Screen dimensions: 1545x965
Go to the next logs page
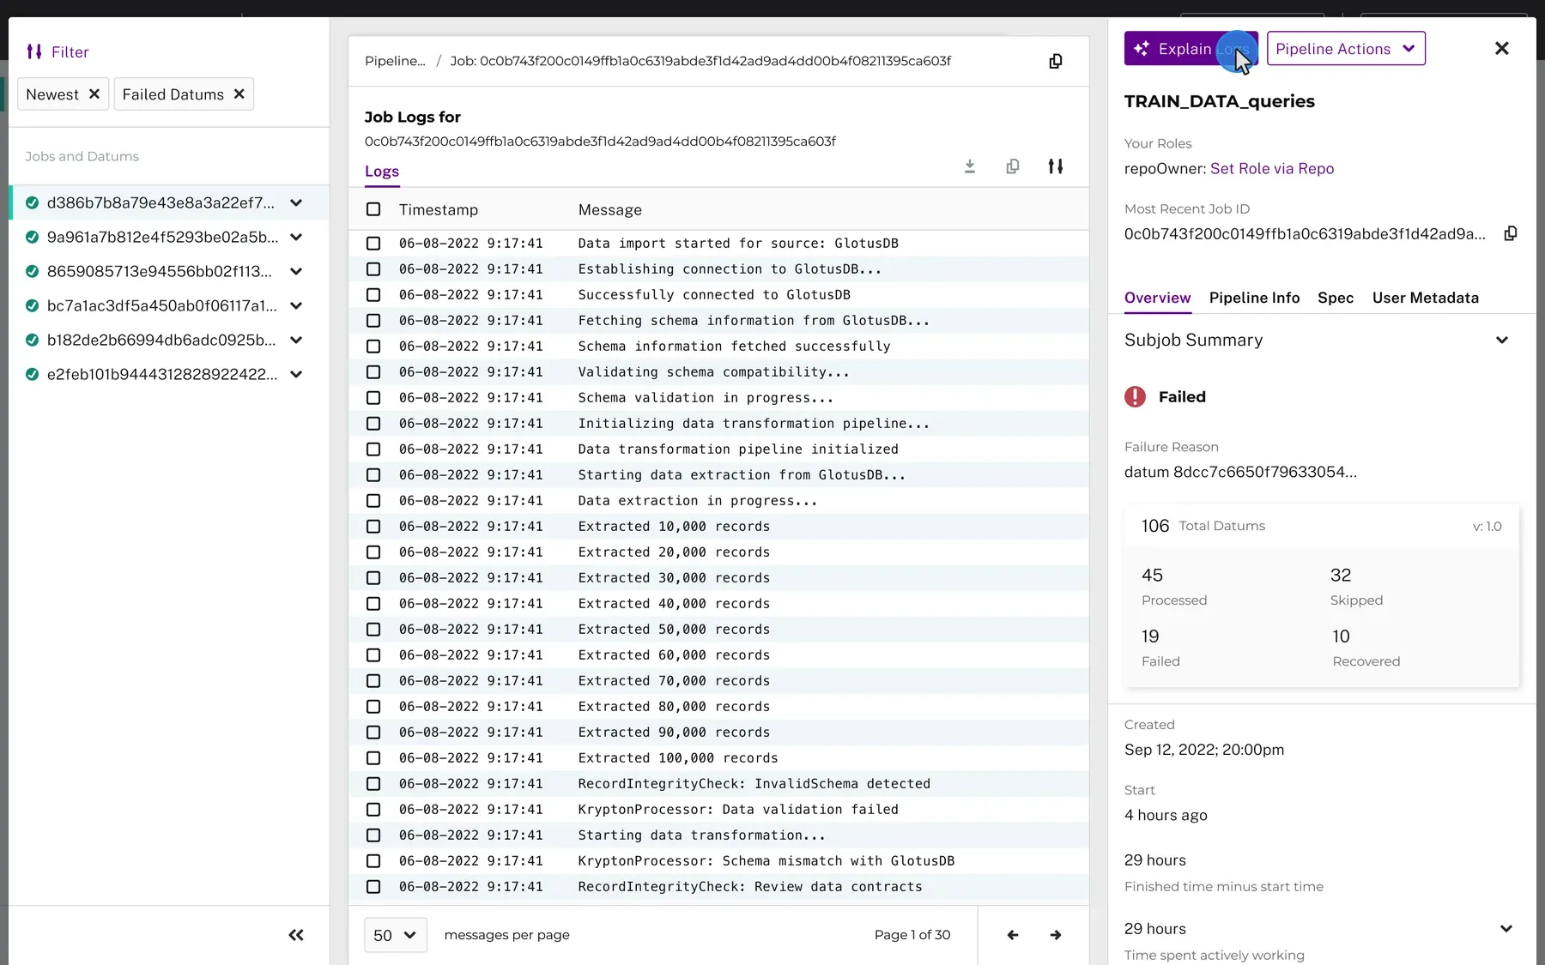[x=1056, y=935]
